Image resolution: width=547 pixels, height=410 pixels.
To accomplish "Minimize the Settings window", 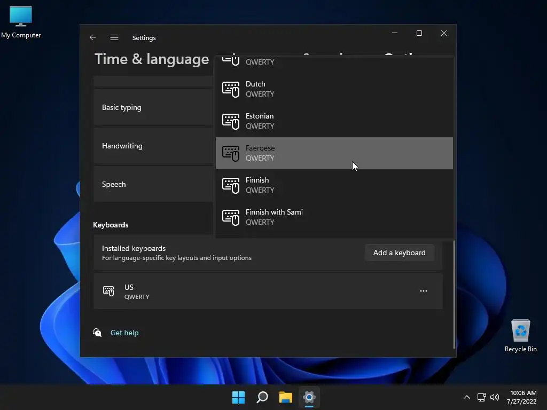I will (395, 33).
